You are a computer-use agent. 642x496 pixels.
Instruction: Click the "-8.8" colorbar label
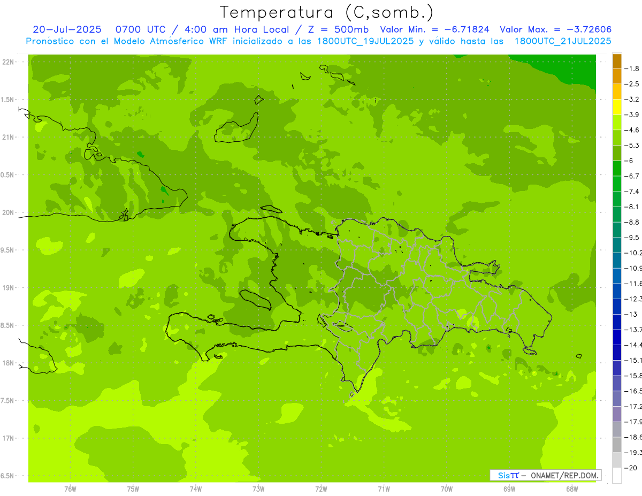pos(632,222)
